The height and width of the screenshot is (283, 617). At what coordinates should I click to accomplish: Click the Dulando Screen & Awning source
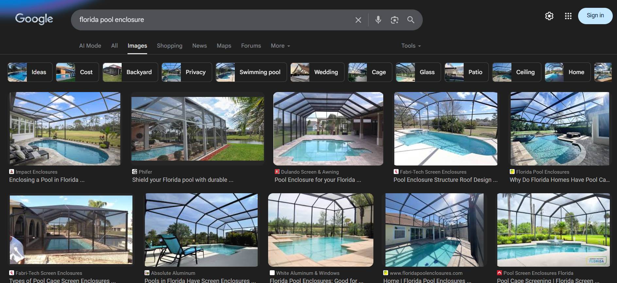[x=310, y=172]
